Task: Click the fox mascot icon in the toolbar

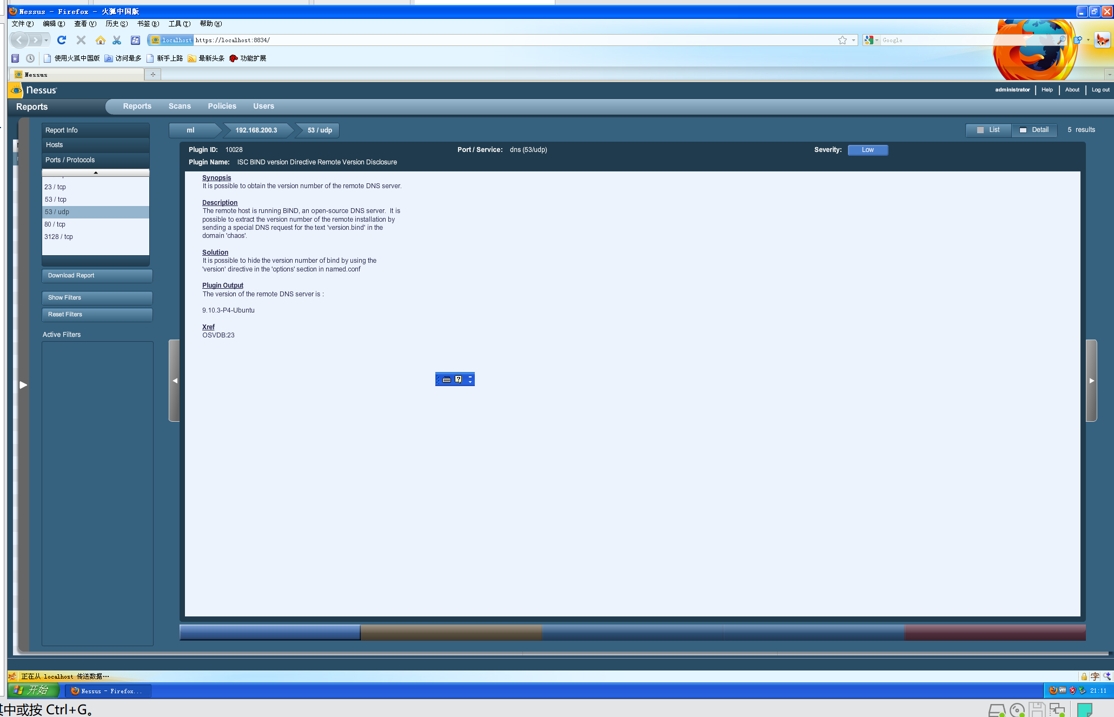Action: coord(1102,40)
